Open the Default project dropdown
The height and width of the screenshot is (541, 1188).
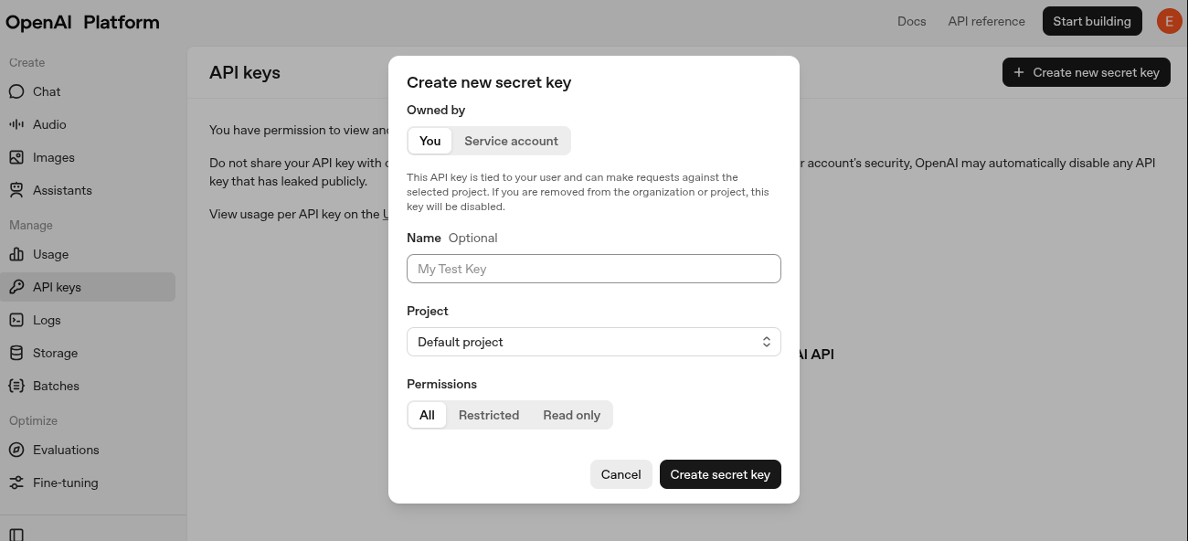(594, 342)
